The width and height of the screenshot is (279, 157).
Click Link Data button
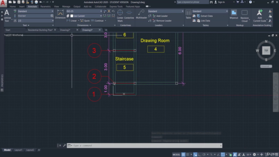click(x=204, y=20)
